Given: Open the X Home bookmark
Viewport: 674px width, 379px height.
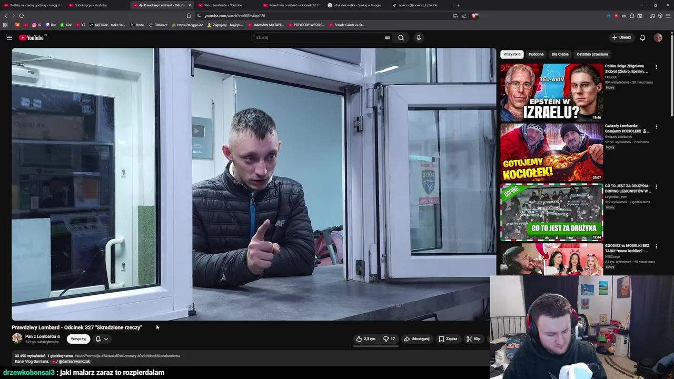Looking at the screenshot, I should (137, 25).
